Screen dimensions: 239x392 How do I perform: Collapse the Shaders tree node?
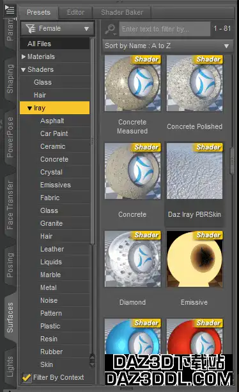point(24,70)
